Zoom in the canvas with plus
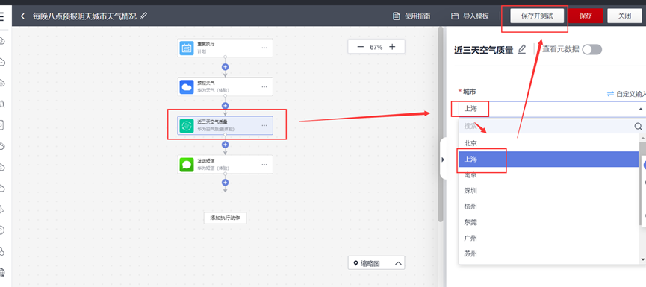 click(392, 47)
